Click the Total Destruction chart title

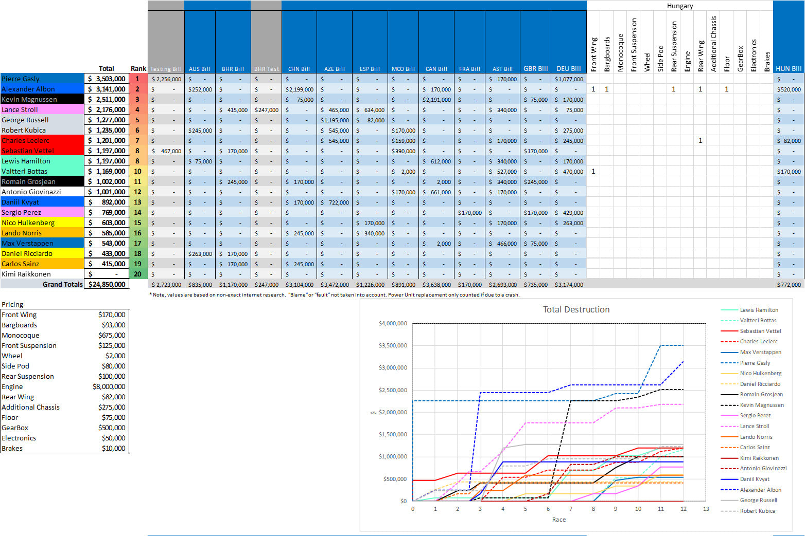click(576, 309)
